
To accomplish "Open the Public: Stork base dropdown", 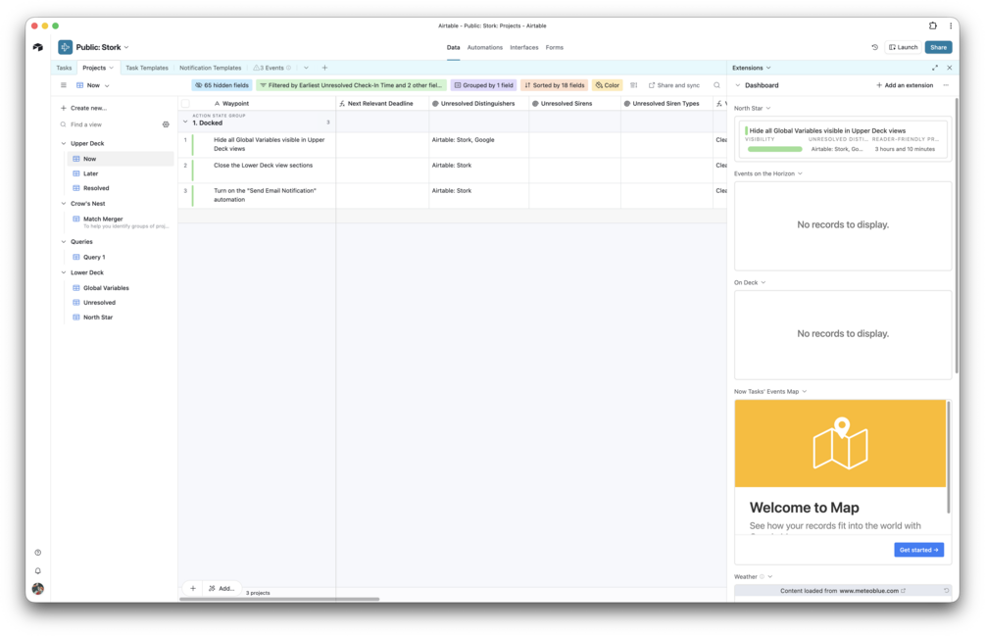I will [x=126, y=47].
